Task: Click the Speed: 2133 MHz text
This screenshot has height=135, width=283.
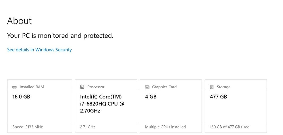Action: 27,127
